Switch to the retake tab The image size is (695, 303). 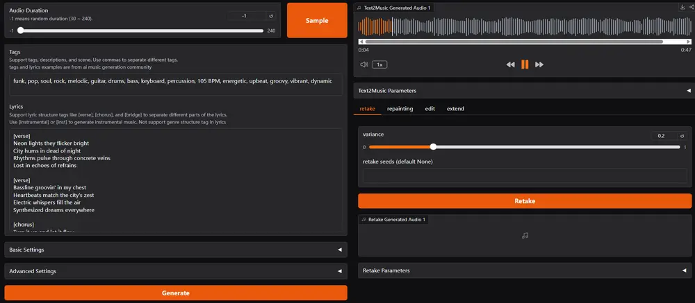tap(368, 108)
